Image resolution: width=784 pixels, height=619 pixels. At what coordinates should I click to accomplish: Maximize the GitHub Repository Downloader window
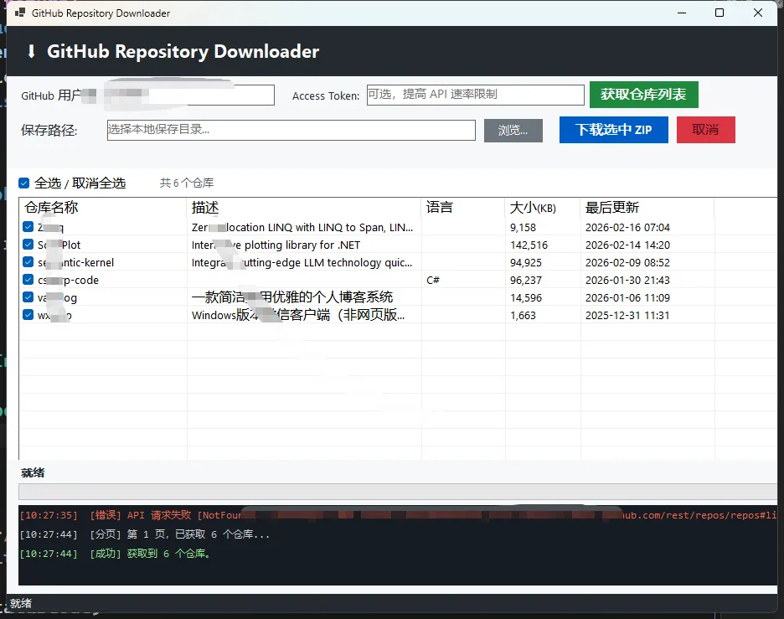point(720,13)
